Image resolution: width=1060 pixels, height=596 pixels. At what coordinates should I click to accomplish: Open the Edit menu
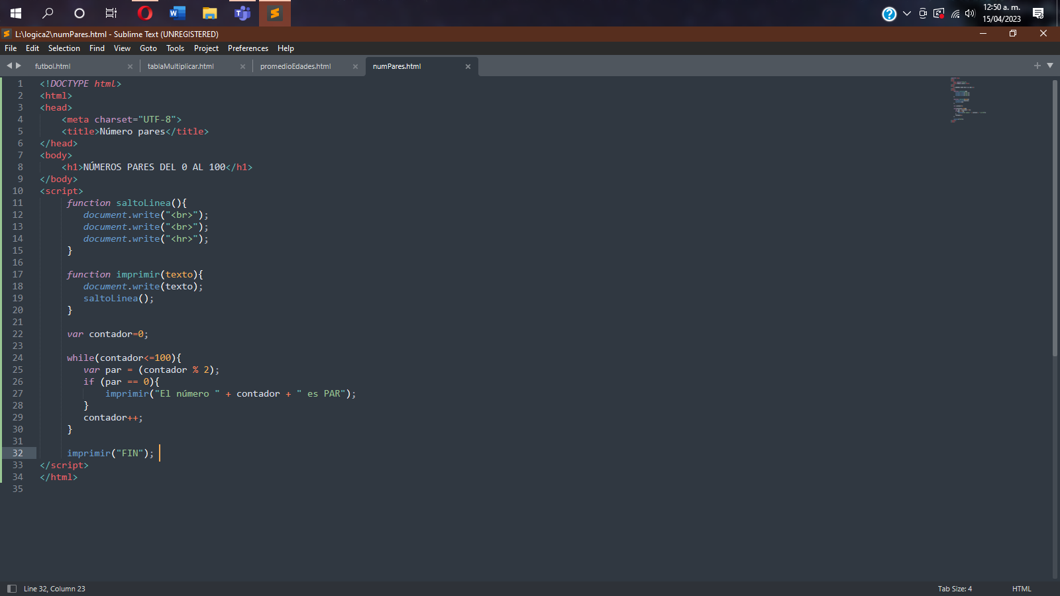click(32, 48)
